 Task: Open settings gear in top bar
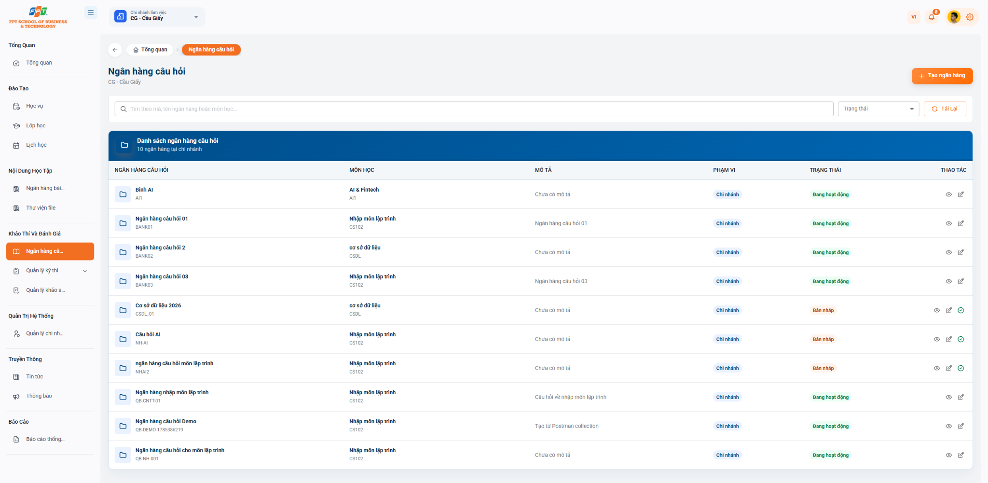point(970,17)
